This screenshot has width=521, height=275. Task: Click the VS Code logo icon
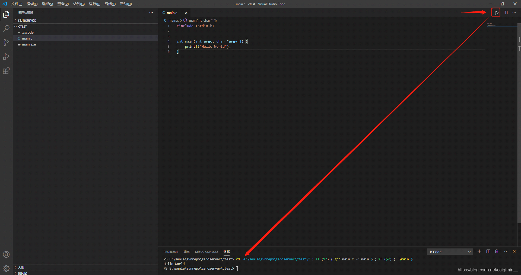[5, 4]
